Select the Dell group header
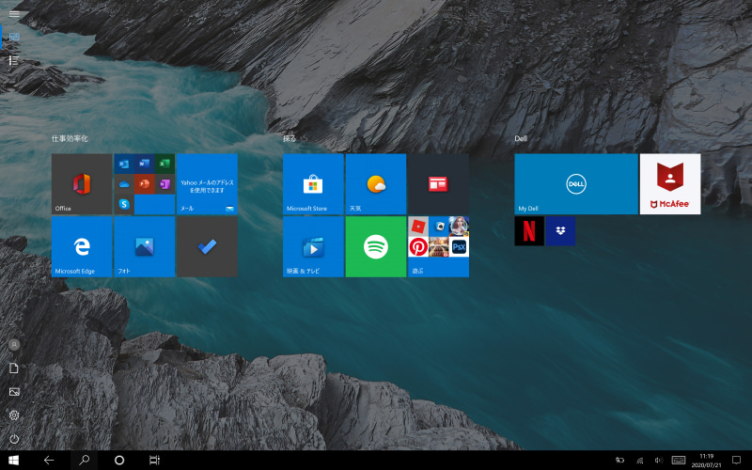 [x=521, y=138]
